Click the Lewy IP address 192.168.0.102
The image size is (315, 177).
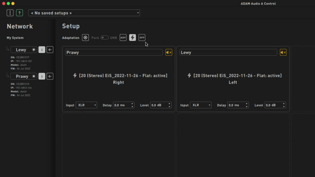click(x=23, y=61)
